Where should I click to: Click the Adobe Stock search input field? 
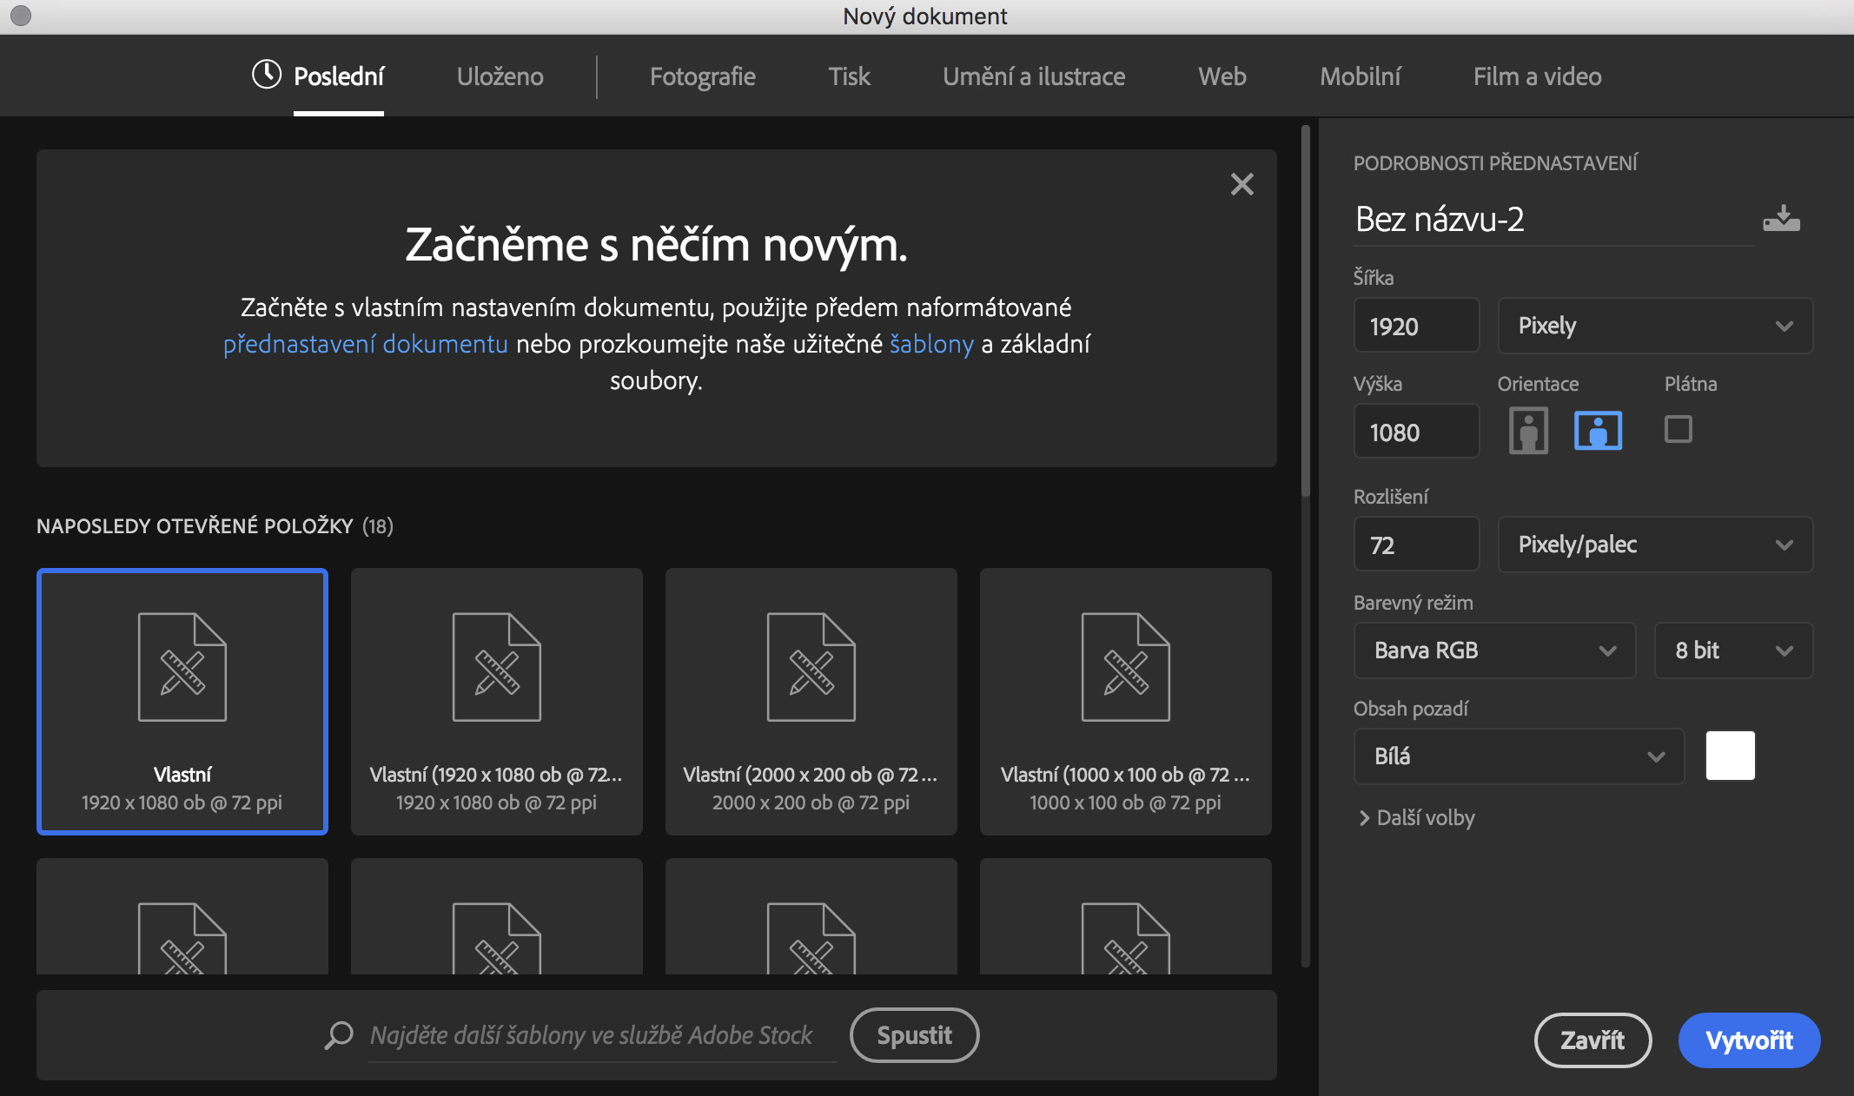coord(602,1035)
